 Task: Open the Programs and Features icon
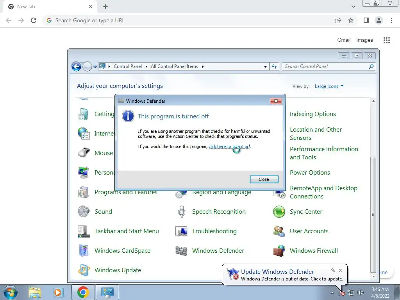84,192
